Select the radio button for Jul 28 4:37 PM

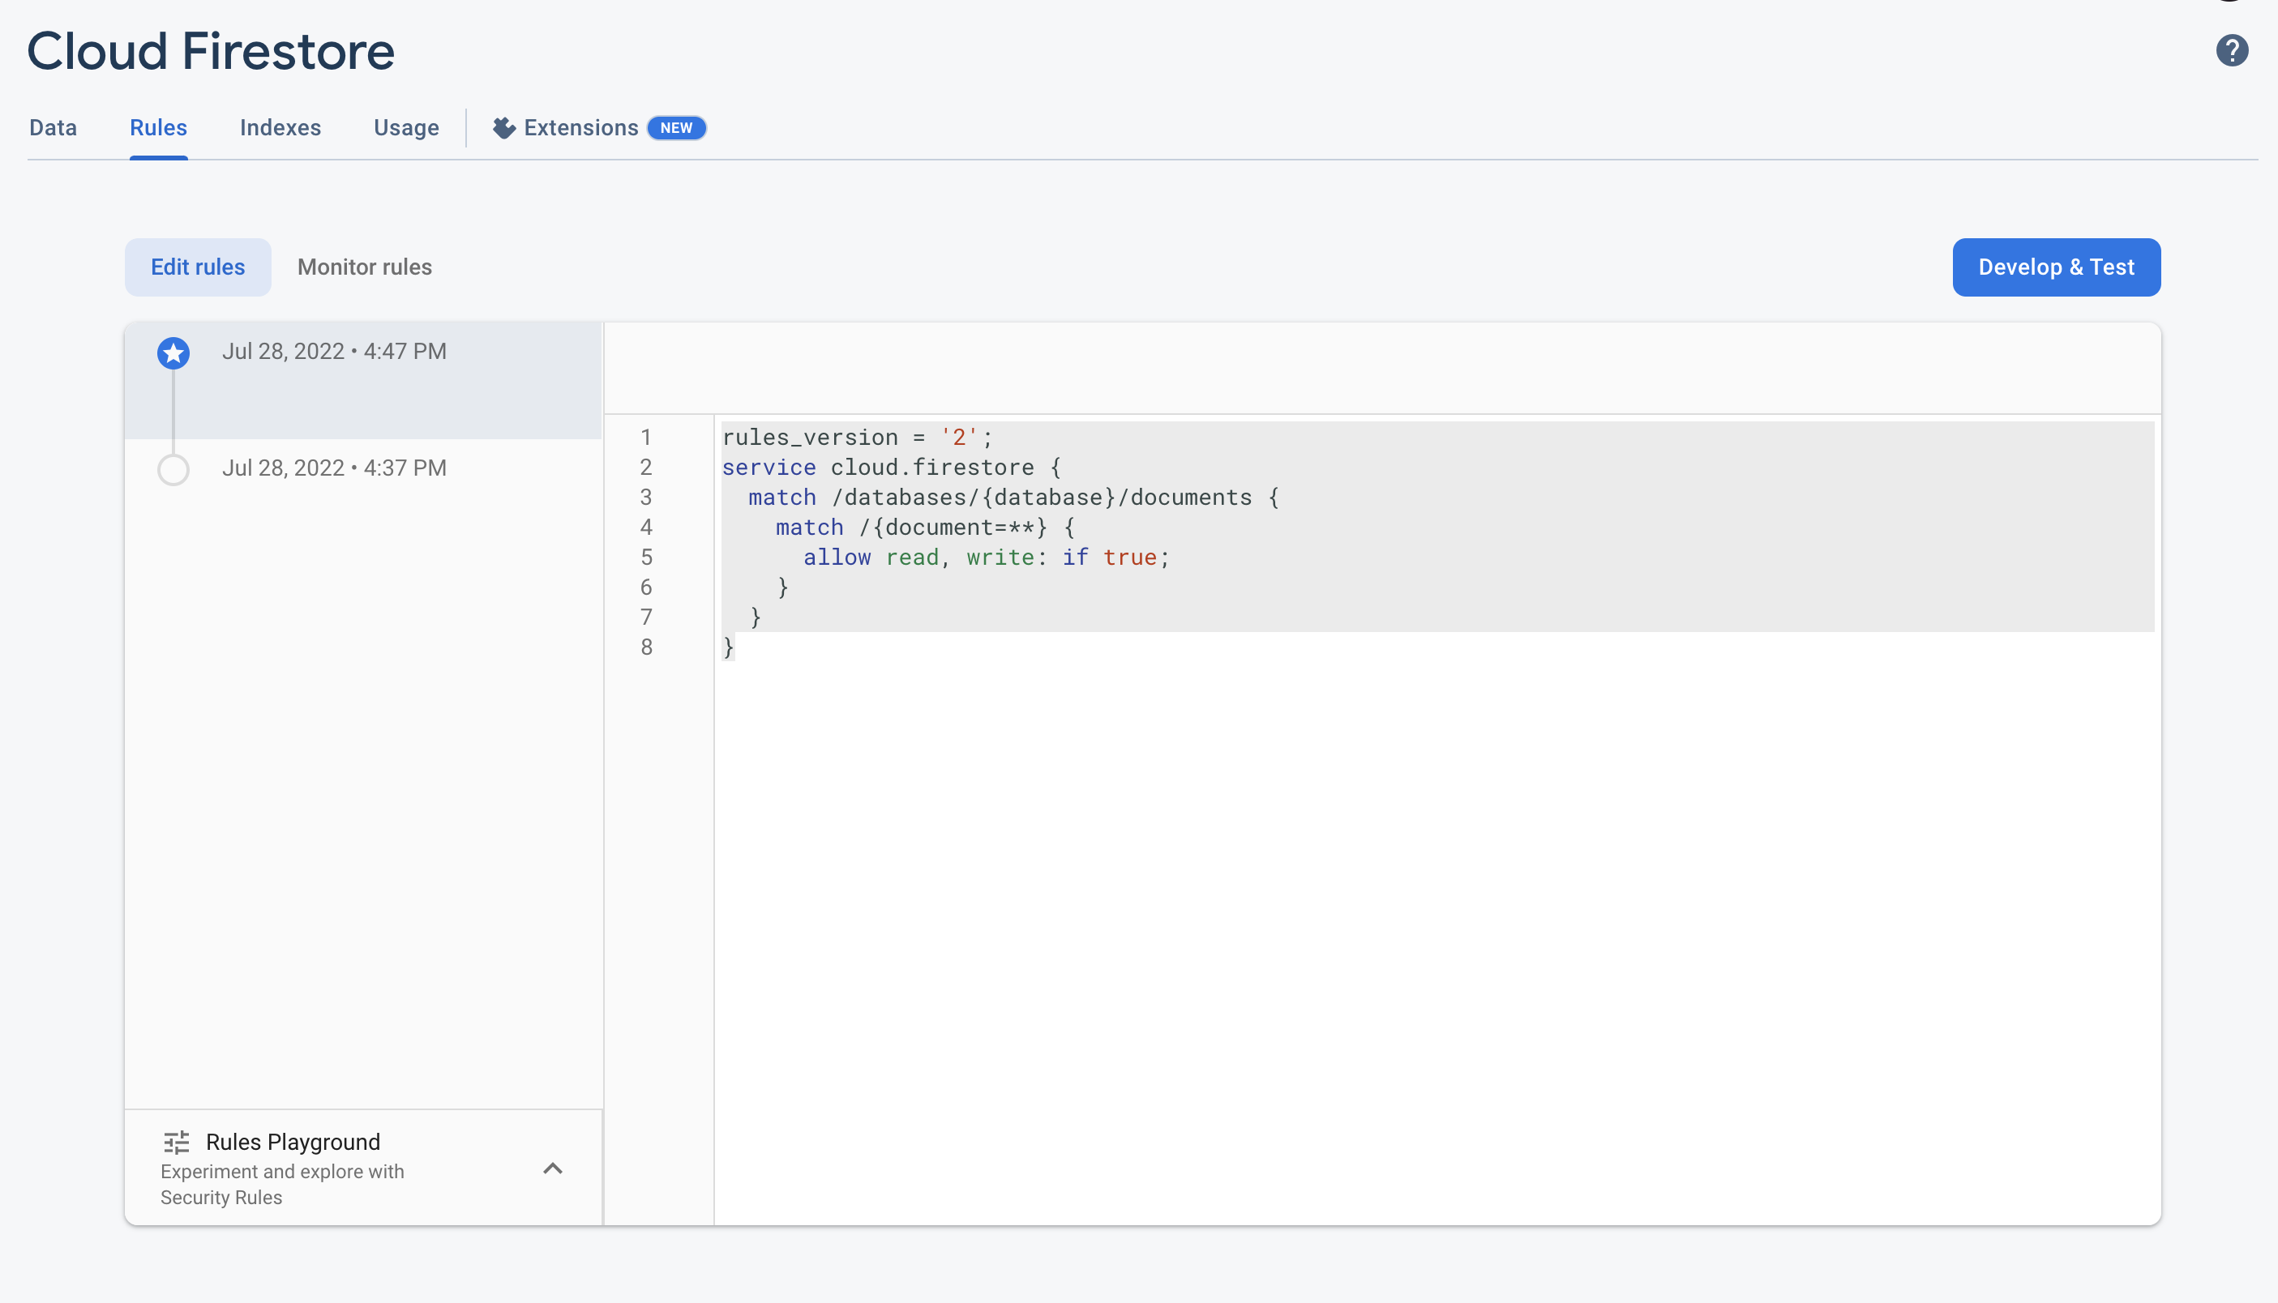(x=173, y=469)
